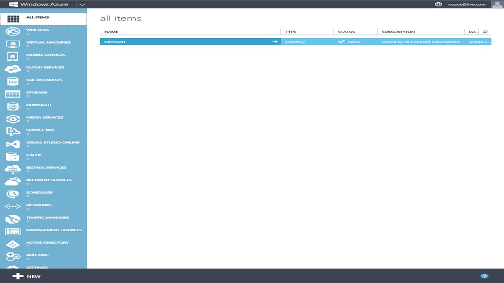Click the search magnifier in table header

[485, 32]
